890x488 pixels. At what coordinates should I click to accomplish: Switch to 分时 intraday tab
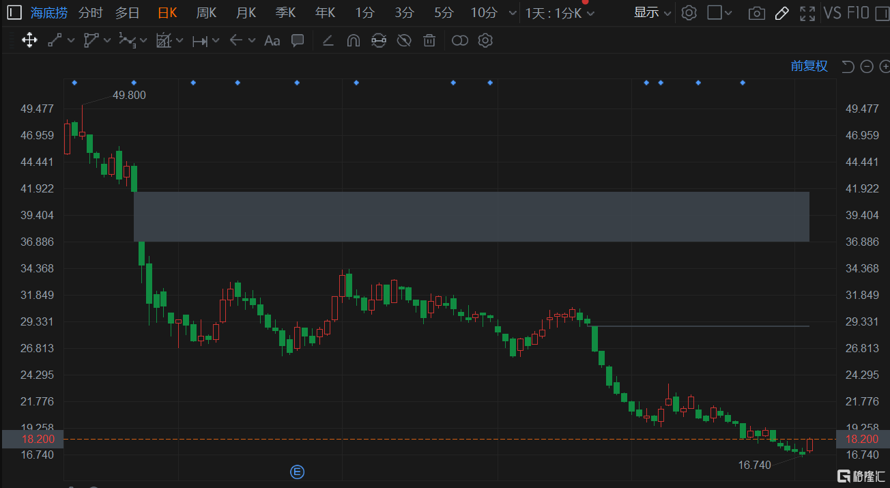[x=91, y=13]
